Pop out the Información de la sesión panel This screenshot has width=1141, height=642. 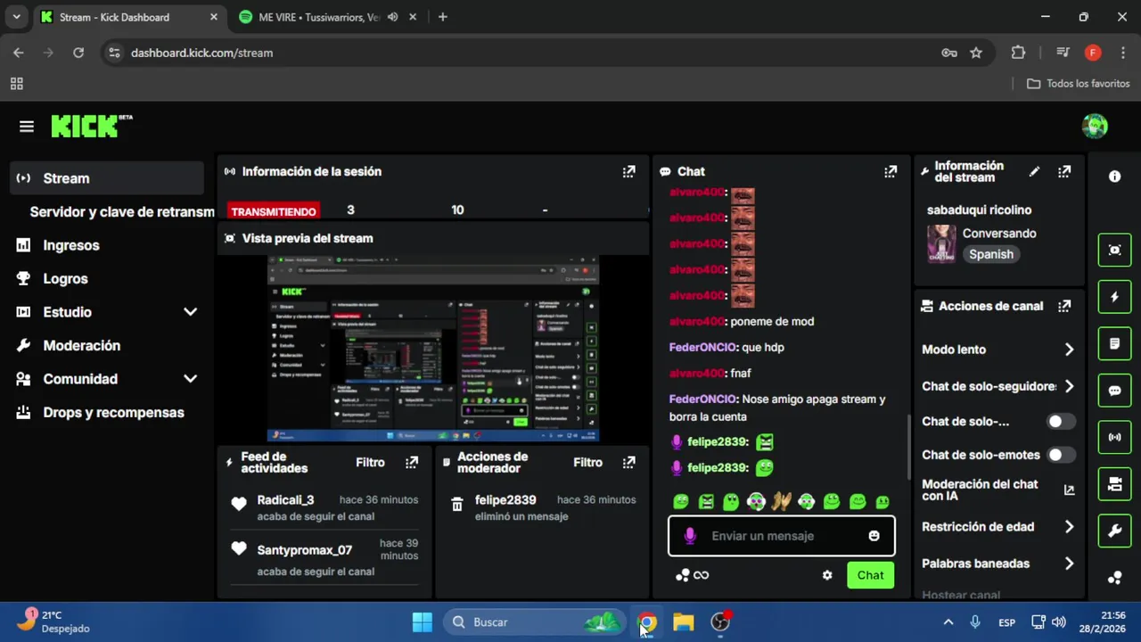click(x=628, y=171)
